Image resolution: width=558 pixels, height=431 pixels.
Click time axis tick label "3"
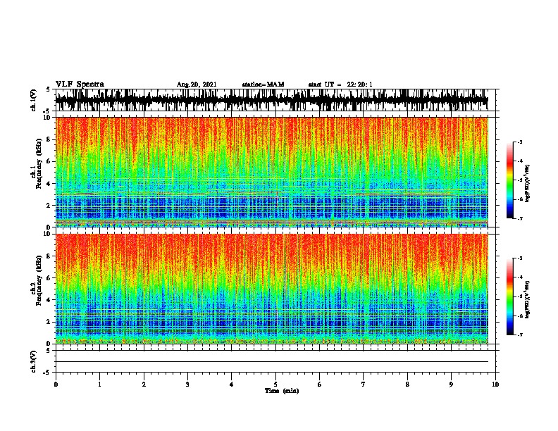coord(187,385)
